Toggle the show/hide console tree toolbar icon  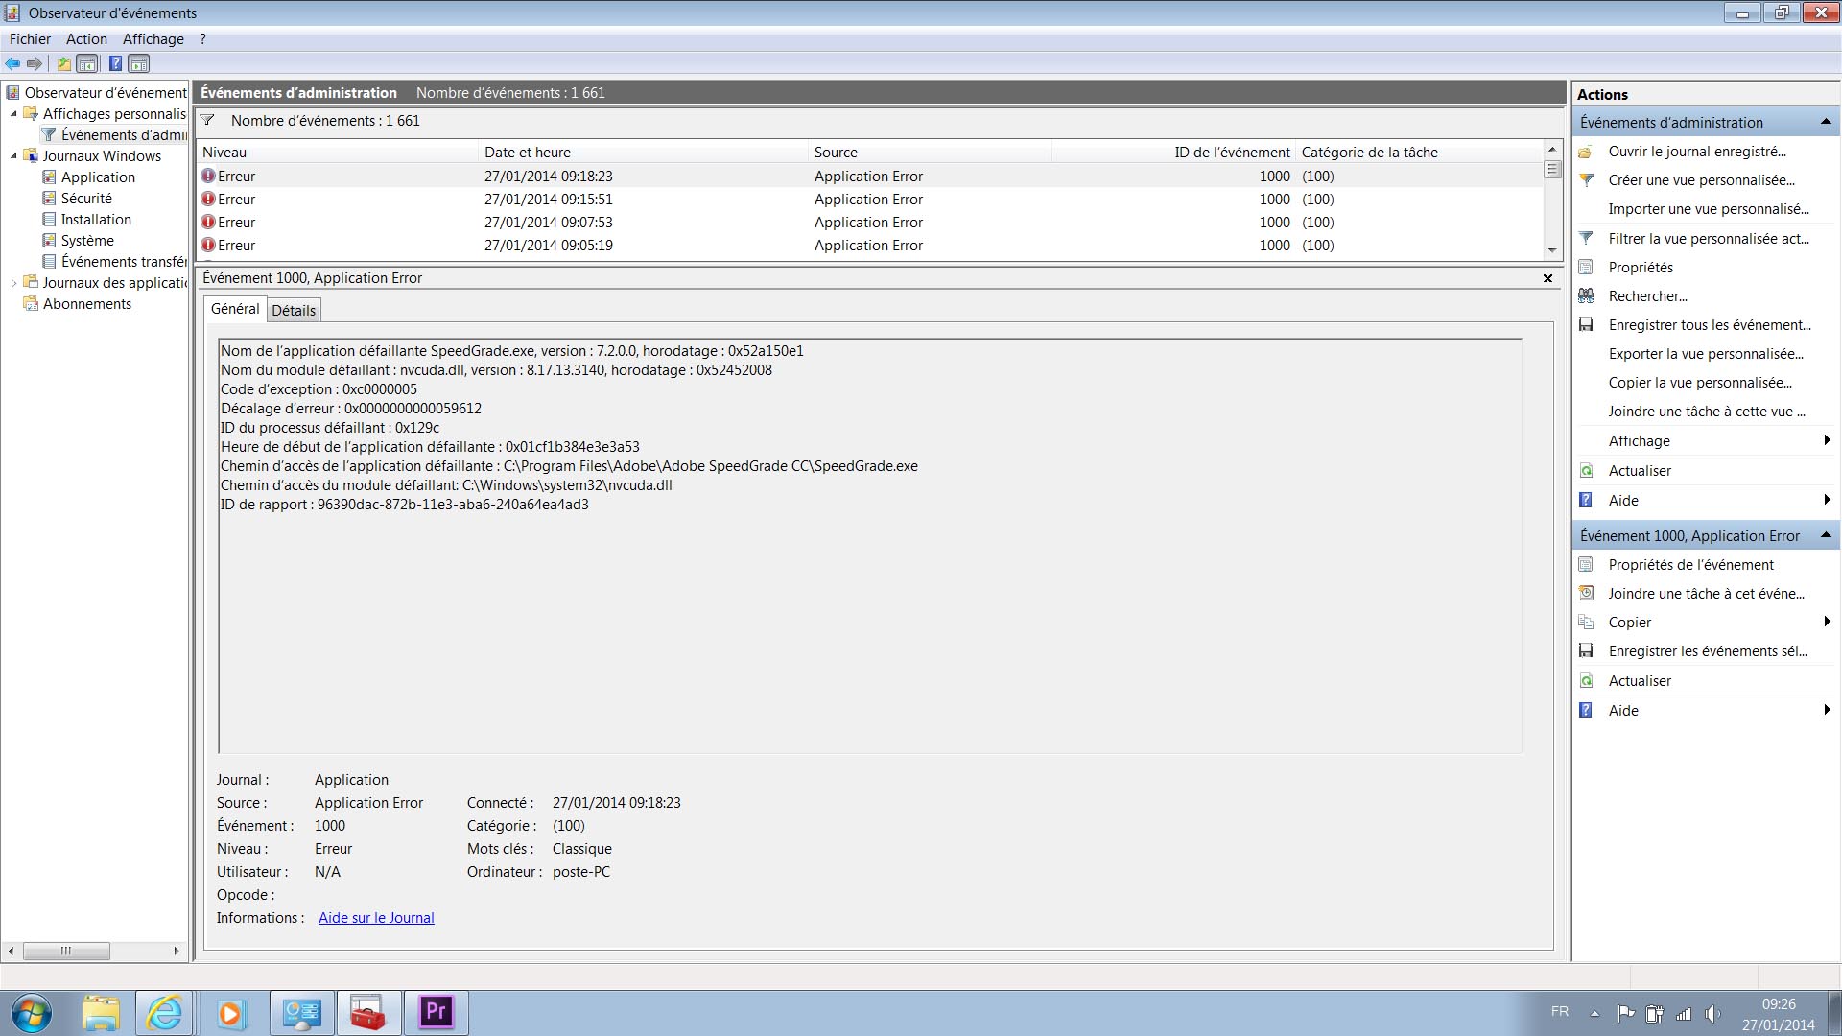point(87,64)
